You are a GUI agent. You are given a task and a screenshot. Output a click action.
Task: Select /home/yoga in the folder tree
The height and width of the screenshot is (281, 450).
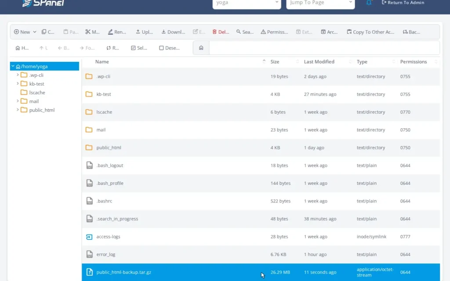tap(44, 66)
